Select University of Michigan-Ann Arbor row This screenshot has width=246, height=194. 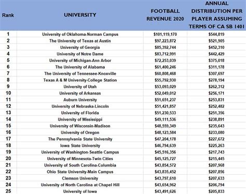(123, 60)
